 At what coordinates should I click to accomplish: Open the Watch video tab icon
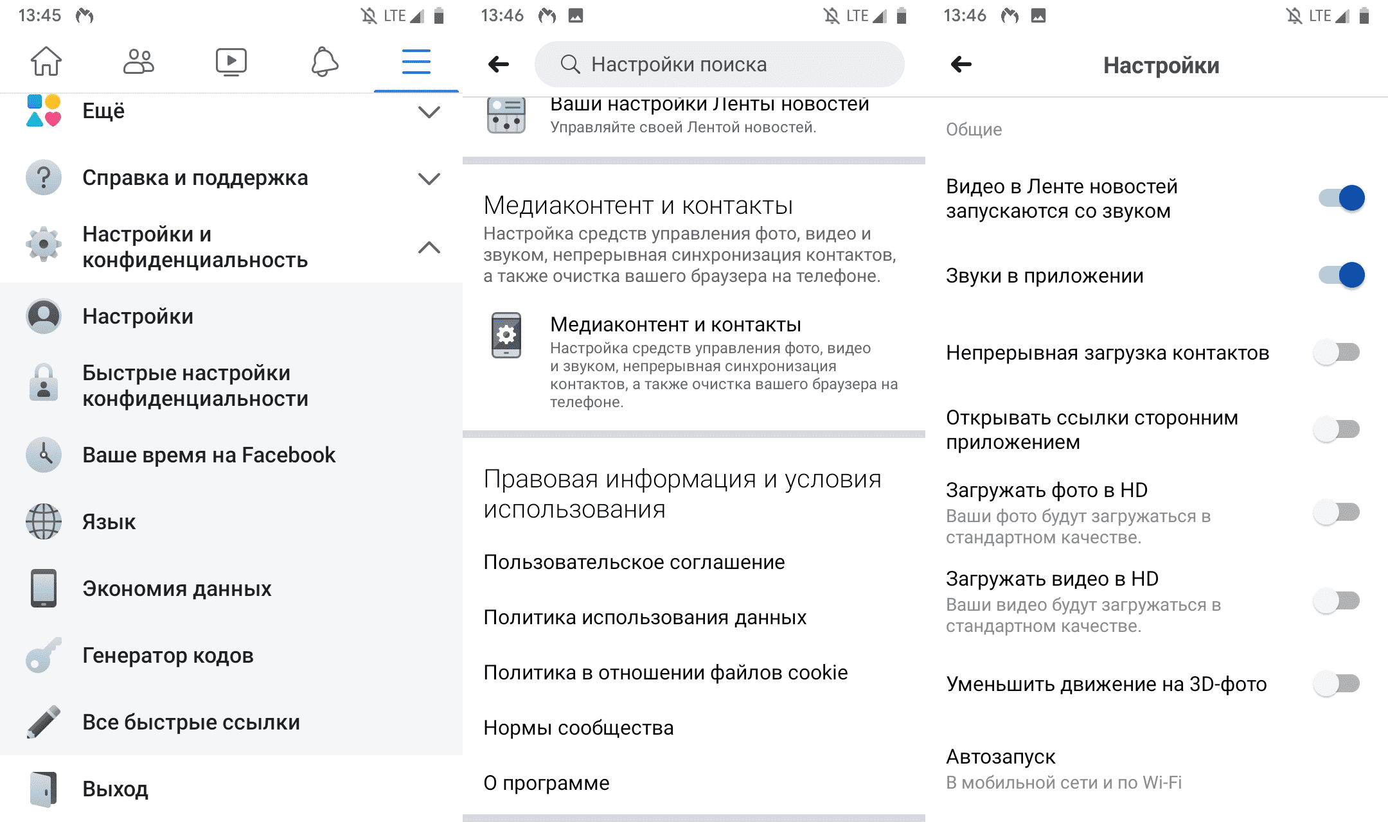click(231, 62)
